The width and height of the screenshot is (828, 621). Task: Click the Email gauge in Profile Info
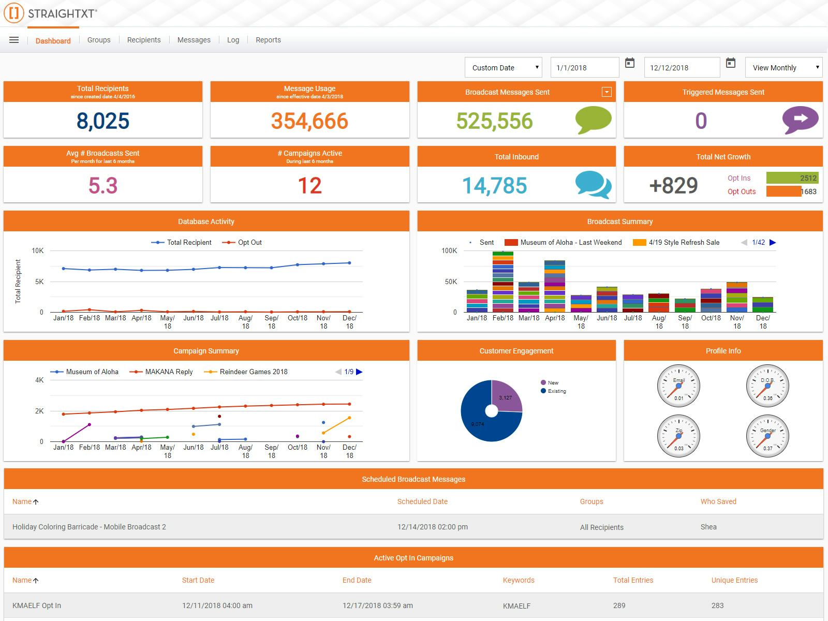tap(678, 385)
